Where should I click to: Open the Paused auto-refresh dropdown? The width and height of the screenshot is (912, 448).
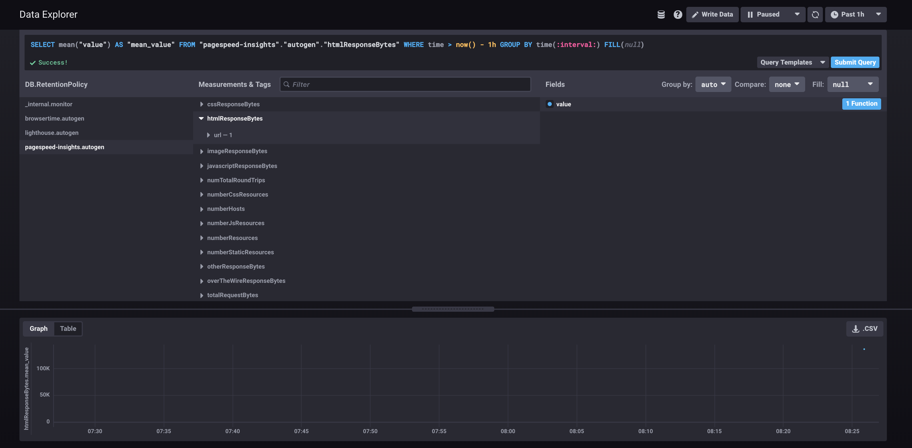[773, 15]
